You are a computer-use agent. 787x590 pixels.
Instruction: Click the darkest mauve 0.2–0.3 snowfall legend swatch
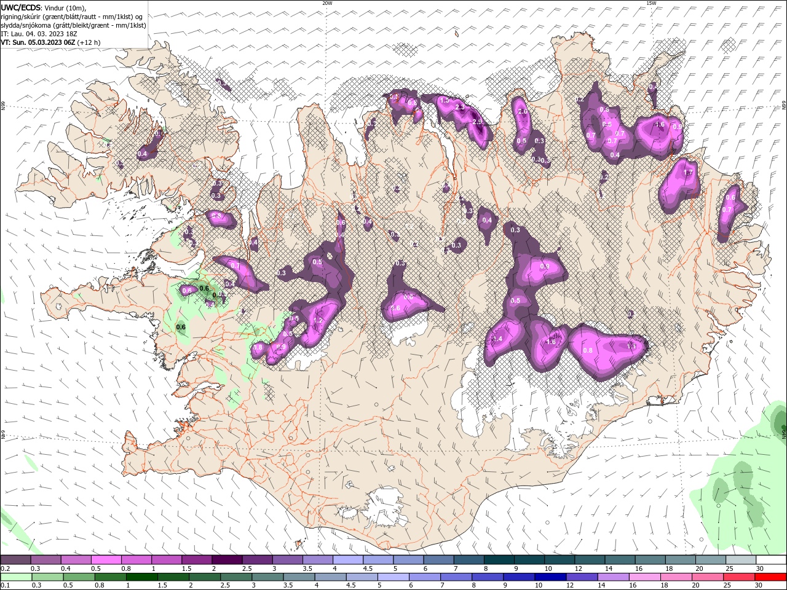pos(16,560)
